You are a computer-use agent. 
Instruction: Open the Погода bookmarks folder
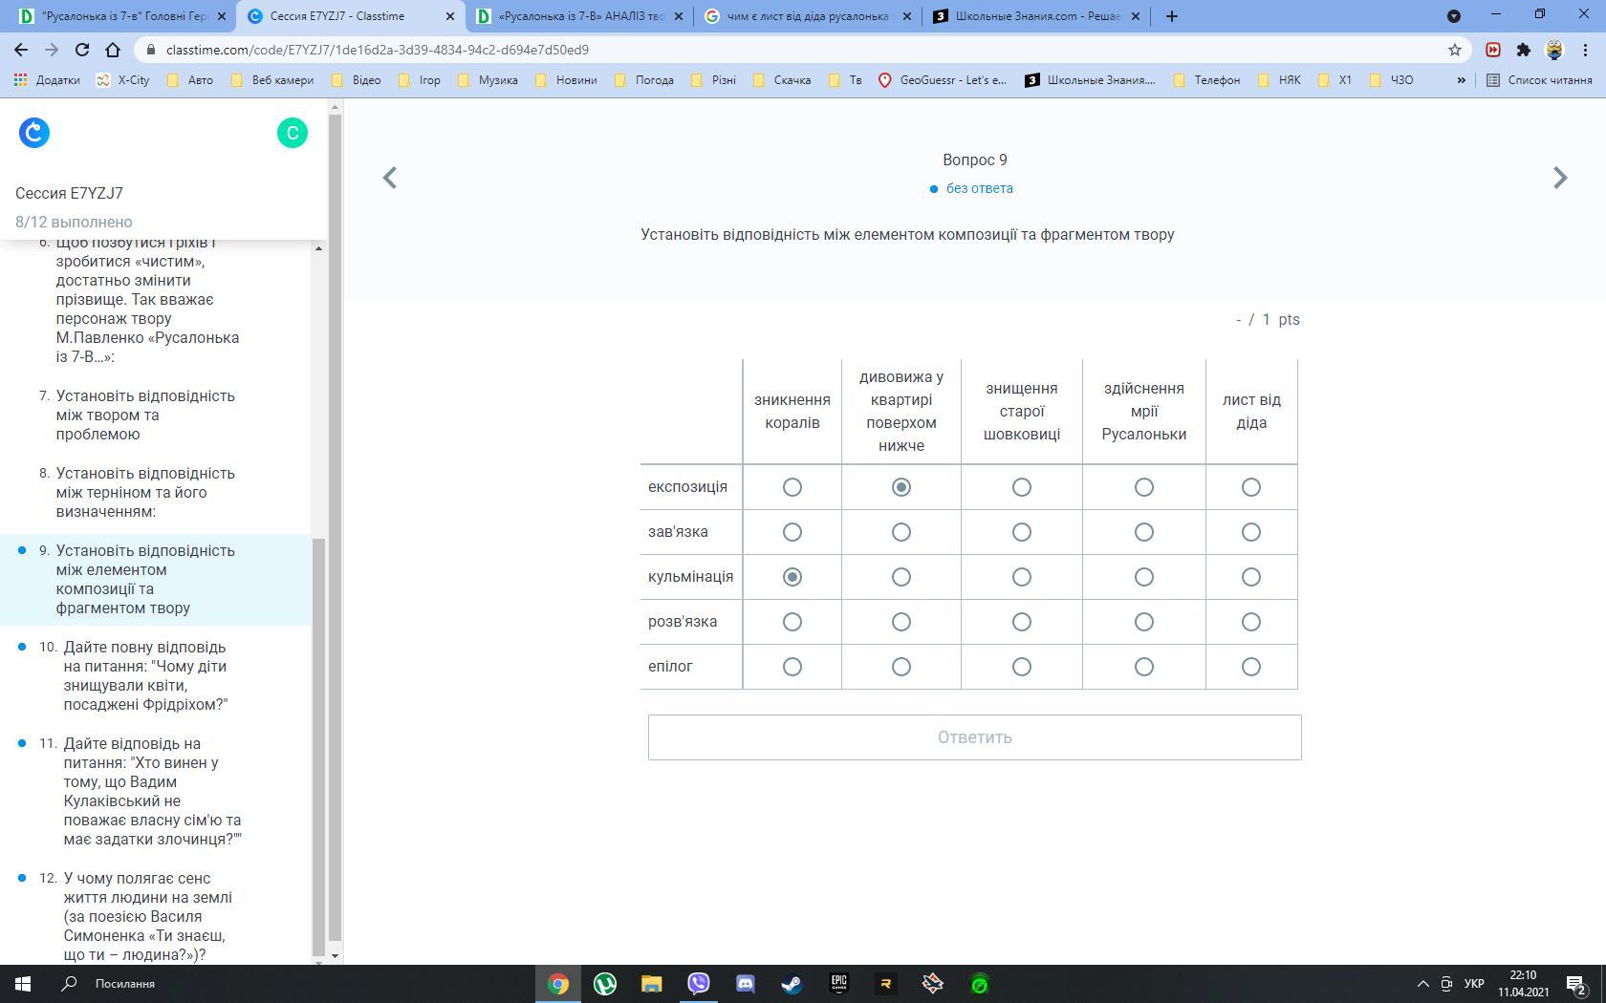645,80
